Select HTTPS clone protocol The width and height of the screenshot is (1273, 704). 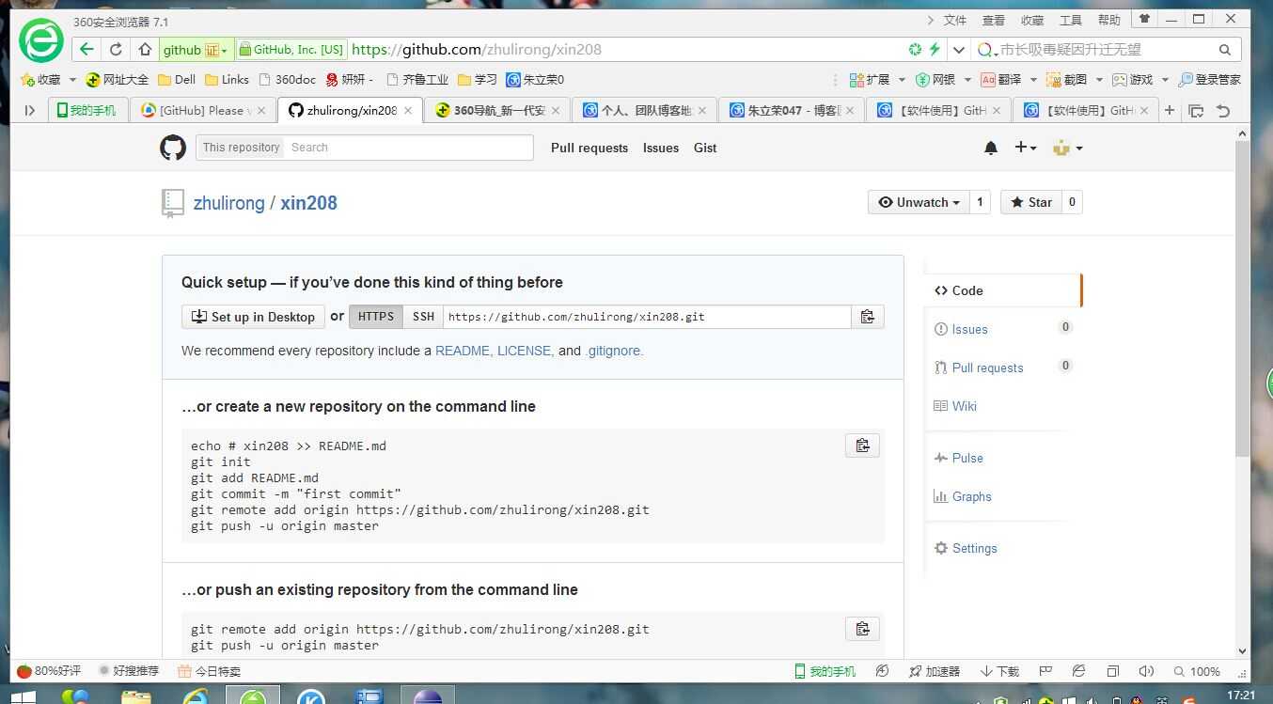(376, 317)
